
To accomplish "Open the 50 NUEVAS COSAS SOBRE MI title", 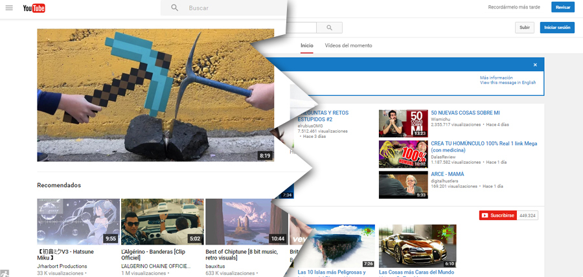I will [465, 113].
